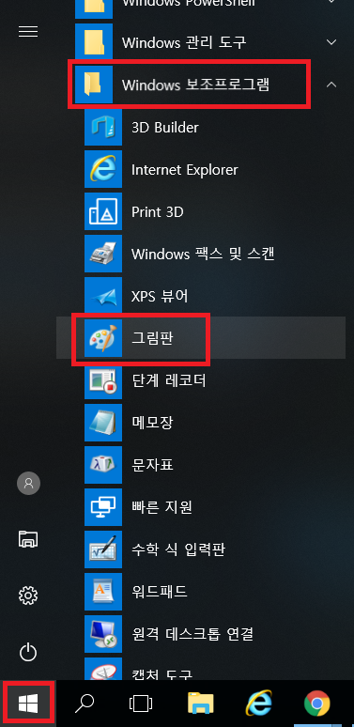Viewport: 354px width, 727px height.
Task: Open the Print 3D app icon
Action: (103, 212)
